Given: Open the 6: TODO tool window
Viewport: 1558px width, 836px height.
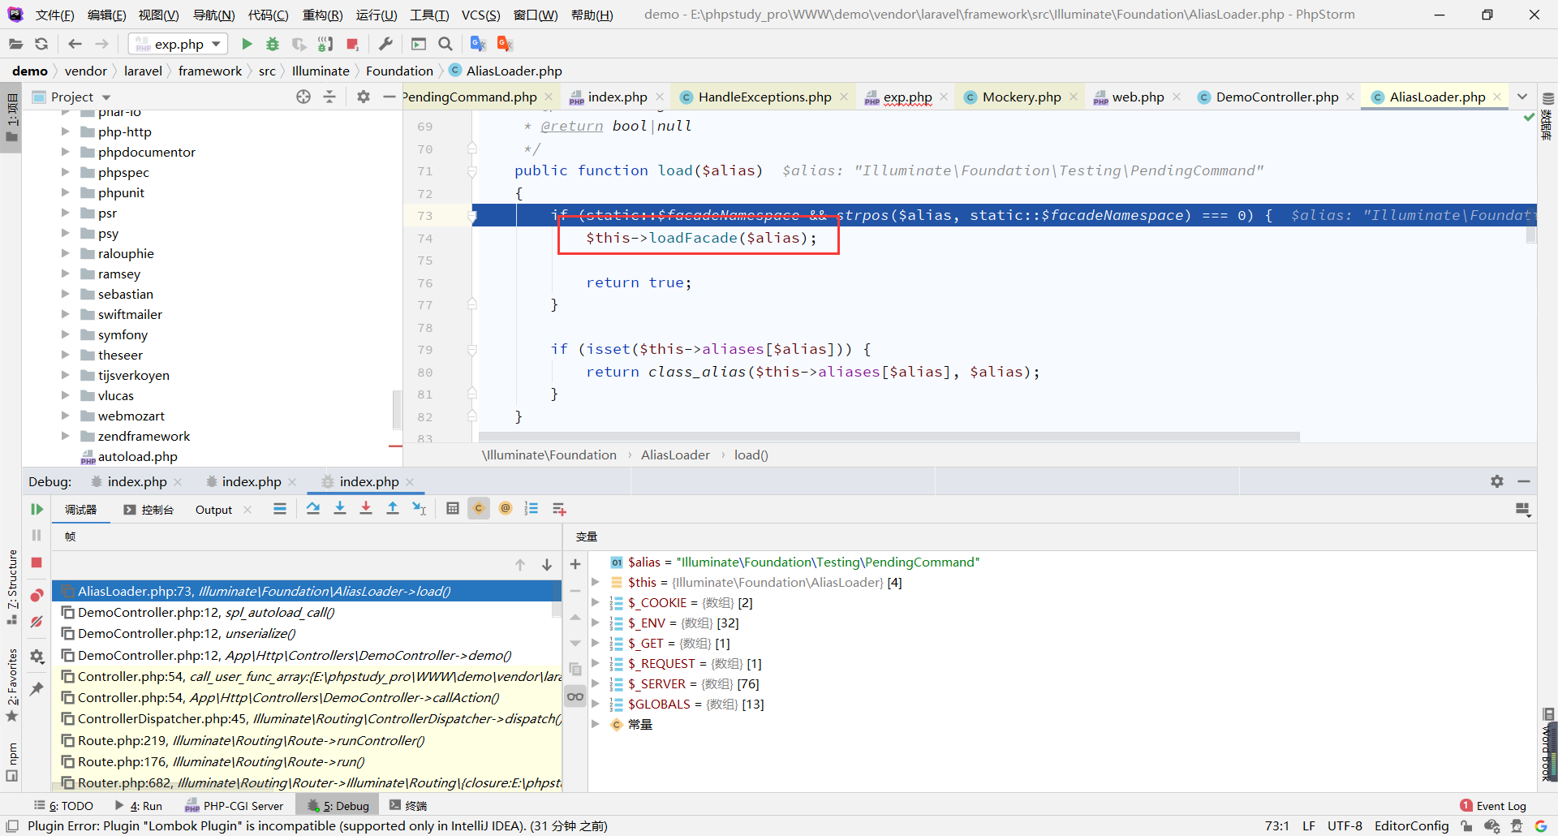Looking at the screenshot, I should tap(64, 806).
